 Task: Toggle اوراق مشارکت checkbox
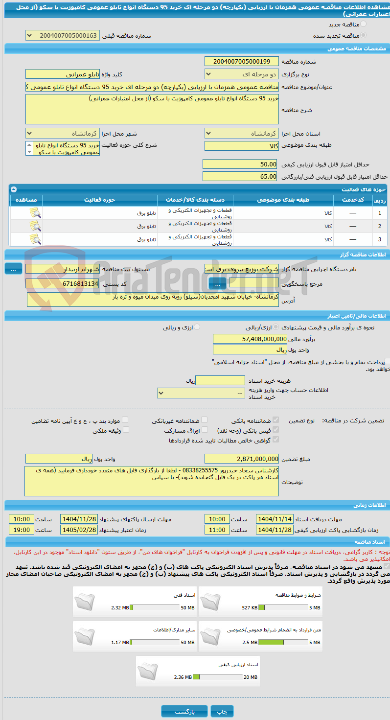205,430
